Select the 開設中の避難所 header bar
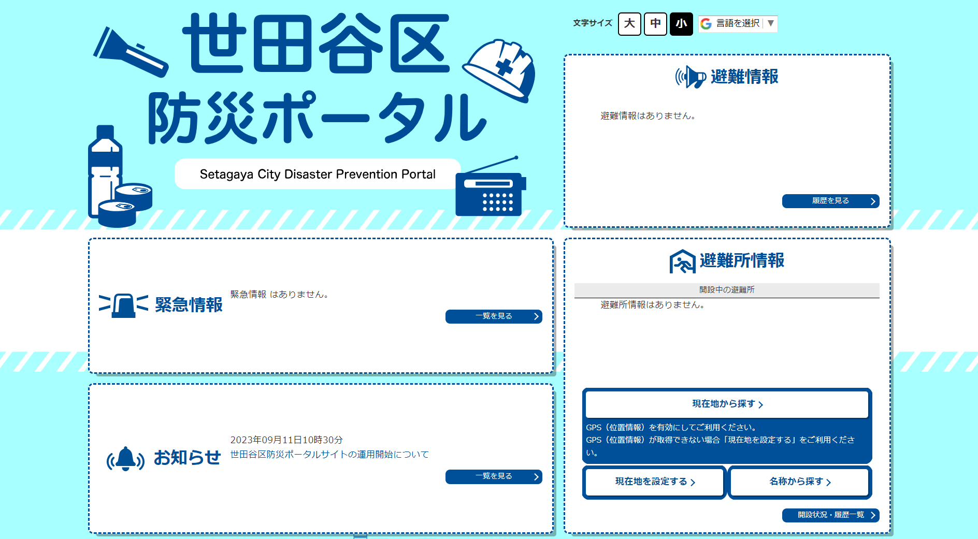The image size is (978, 539). (x=727, y=290)
